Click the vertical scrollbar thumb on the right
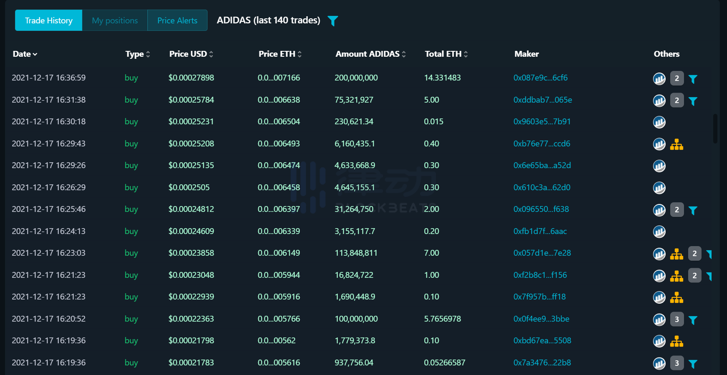The image size is (727, 375). pos(715,128)
